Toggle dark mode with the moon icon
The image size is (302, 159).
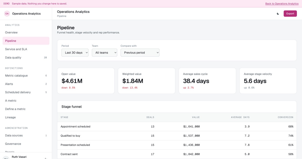[278, 14]
